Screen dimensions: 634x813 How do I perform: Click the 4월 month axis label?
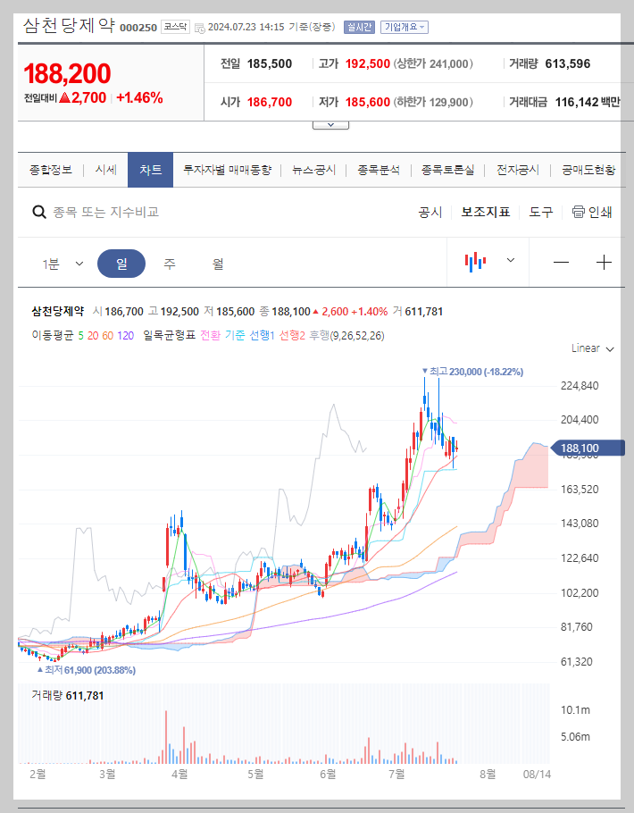click(179, 774)
